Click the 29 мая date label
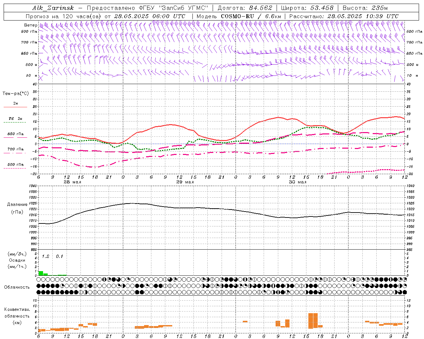This screenshot has width=424, height=339. [x=185, y=182]
